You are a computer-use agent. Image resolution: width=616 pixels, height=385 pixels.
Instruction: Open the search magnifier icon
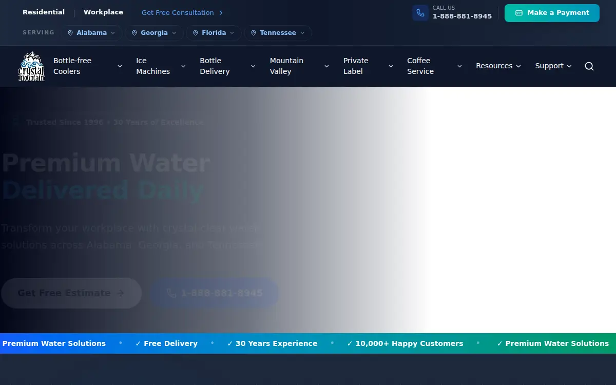[589, 66]
